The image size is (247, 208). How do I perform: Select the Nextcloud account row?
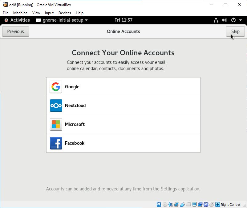pos(123,106)
